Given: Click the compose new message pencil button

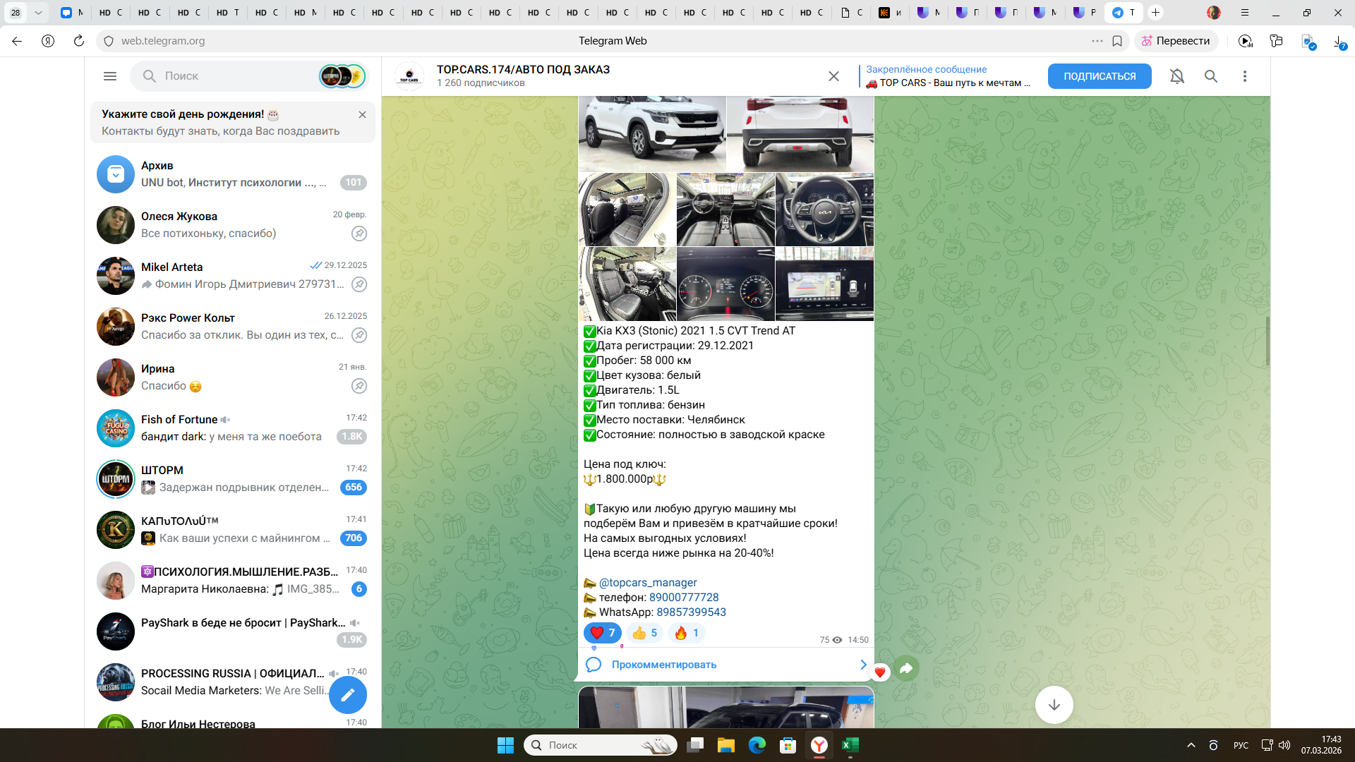Looking at the screenshot, I should [348, 695].
